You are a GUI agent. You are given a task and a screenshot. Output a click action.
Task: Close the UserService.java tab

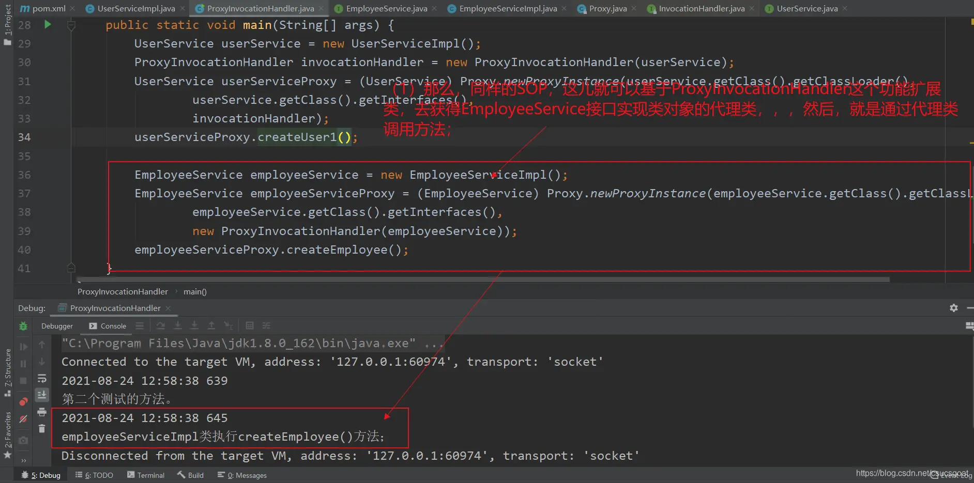tap(845, 8)
